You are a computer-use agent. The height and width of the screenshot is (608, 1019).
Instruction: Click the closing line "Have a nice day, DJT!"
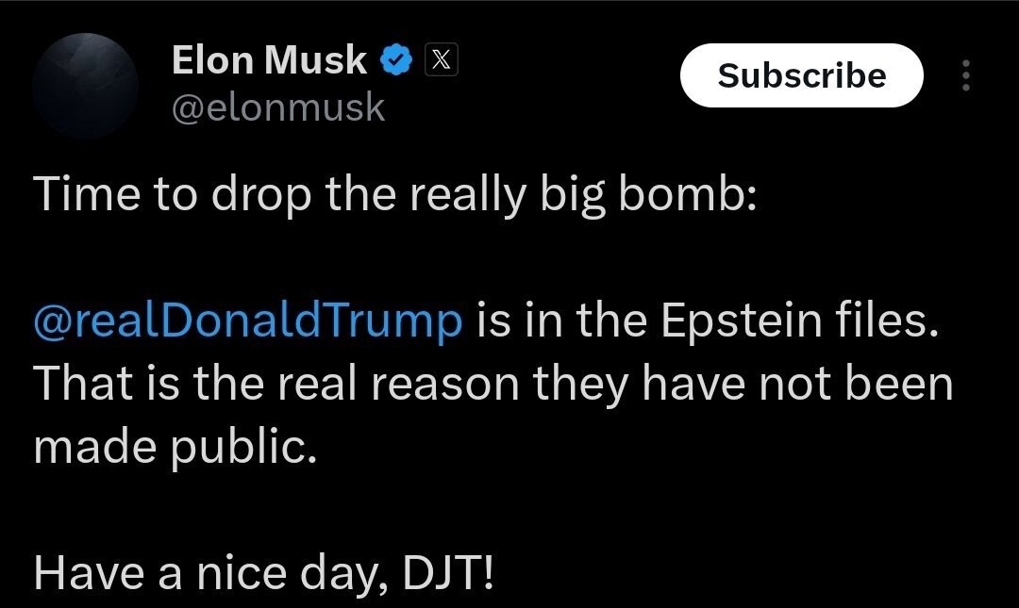(x=263, y=572)
